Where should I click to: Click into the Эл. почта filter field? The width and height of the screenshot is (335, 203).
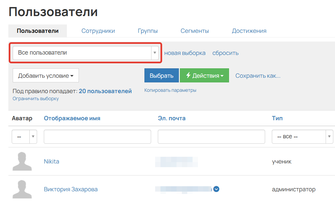pos(211,137)
